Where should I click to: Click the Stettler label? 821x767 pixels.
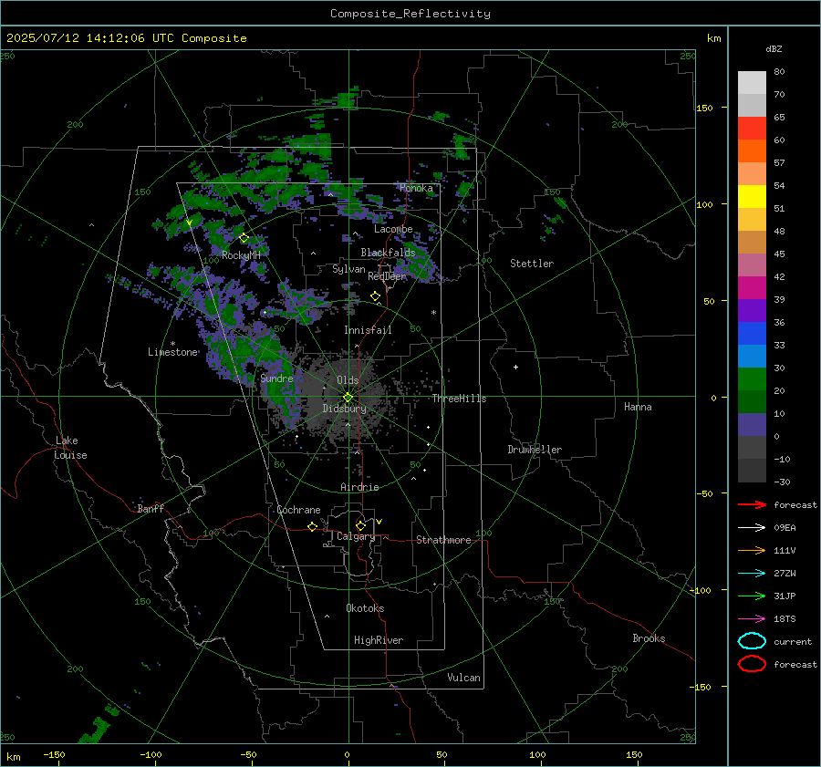click(532, 264)
